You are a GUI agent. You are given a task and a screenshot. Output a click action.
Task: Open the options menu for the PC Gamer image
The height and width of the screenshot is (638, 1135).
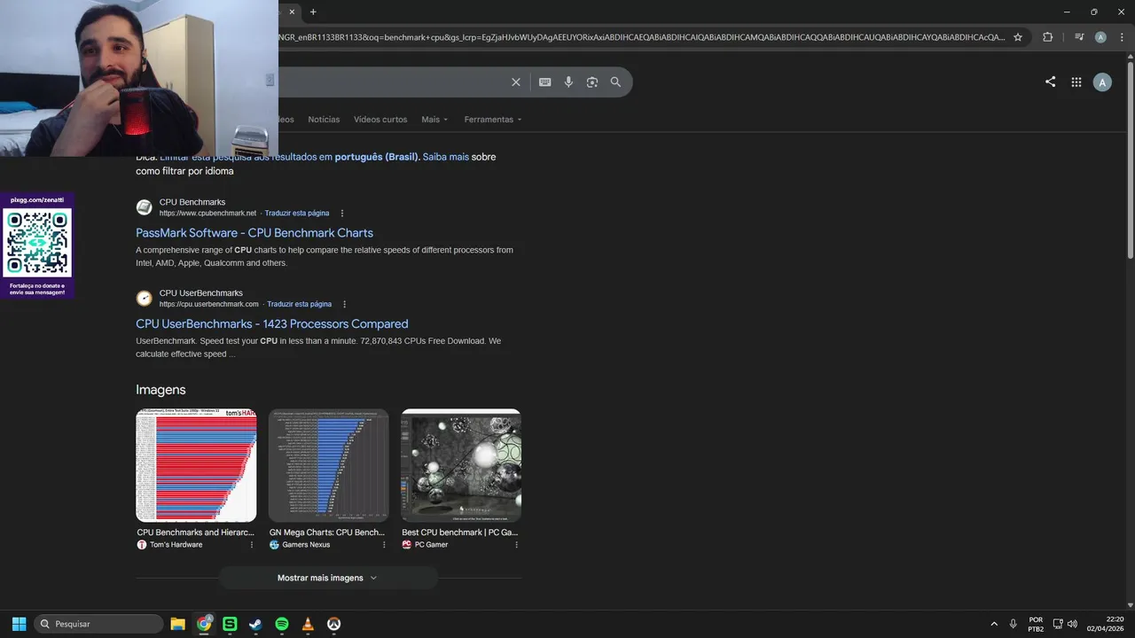(x=517, y=545)
